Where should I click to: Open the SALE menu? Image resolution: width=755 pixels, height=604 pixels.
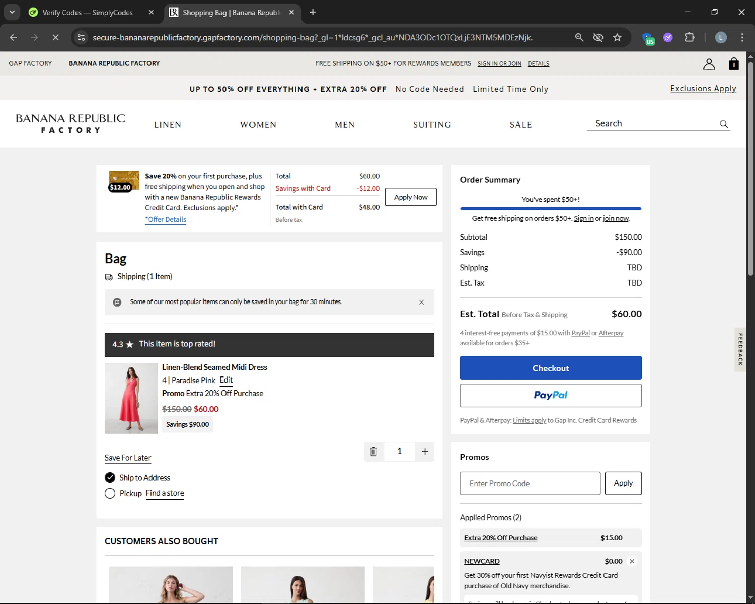click(521, 125)
